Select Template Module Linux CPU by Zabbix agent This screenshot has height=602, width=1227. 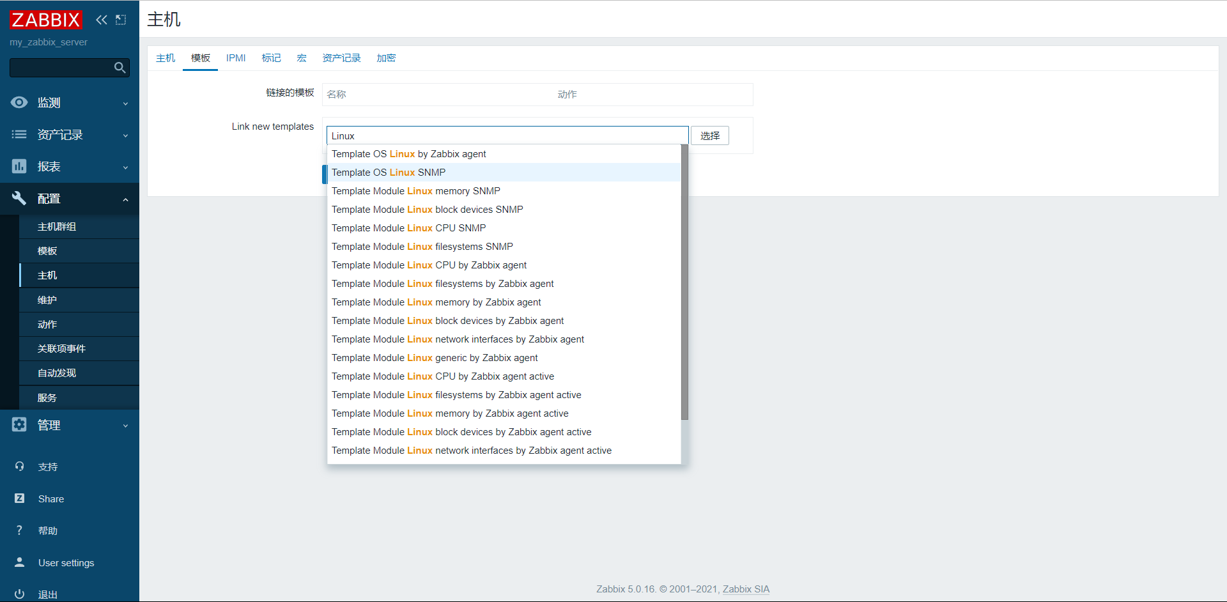(504, 265)
